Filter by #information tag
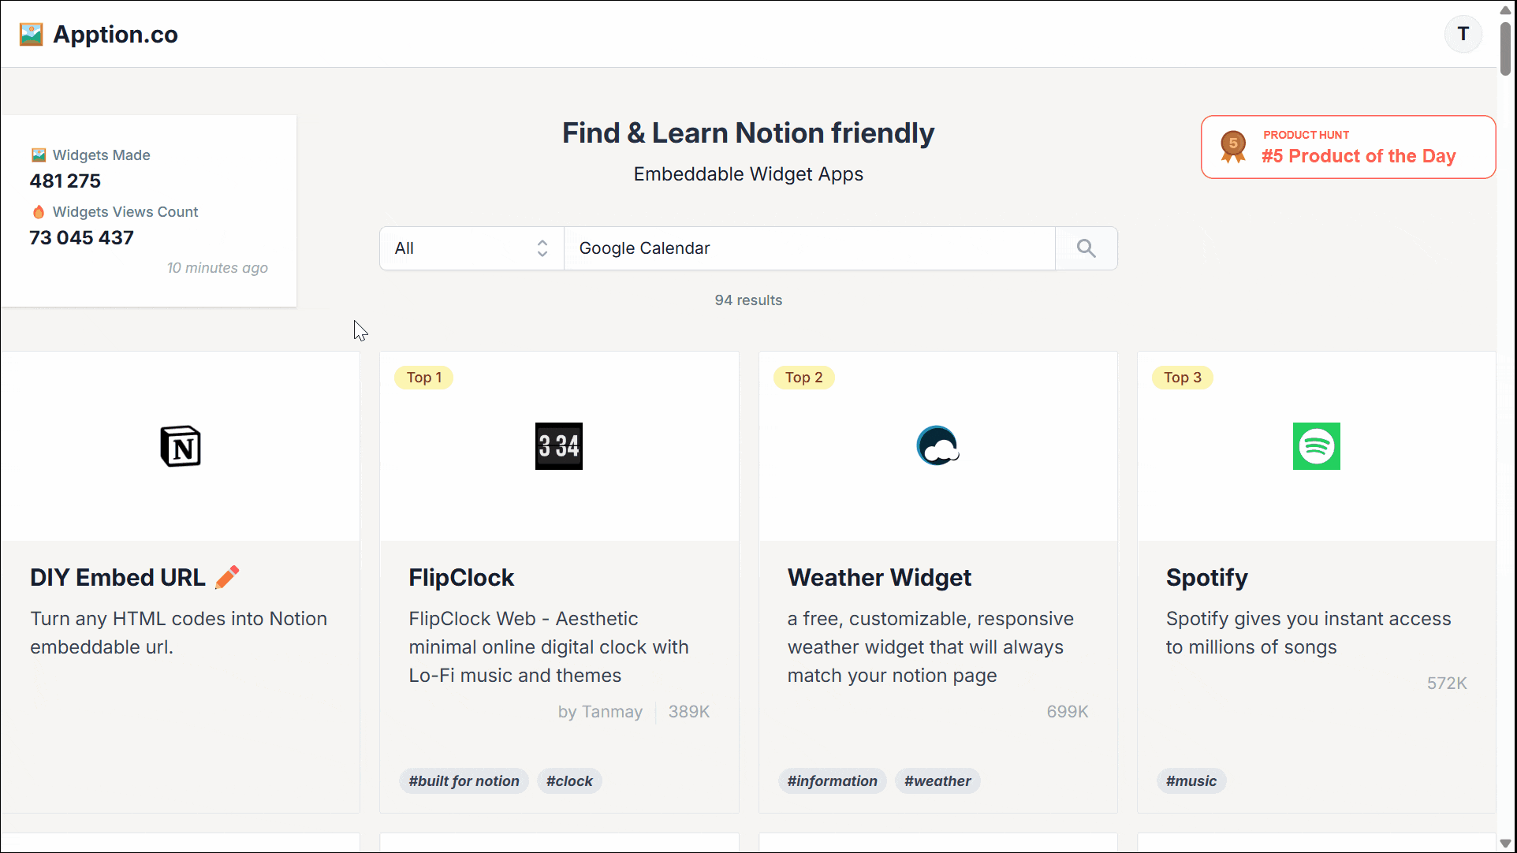This screenshot has width=1517, height=853. [832, 781]
